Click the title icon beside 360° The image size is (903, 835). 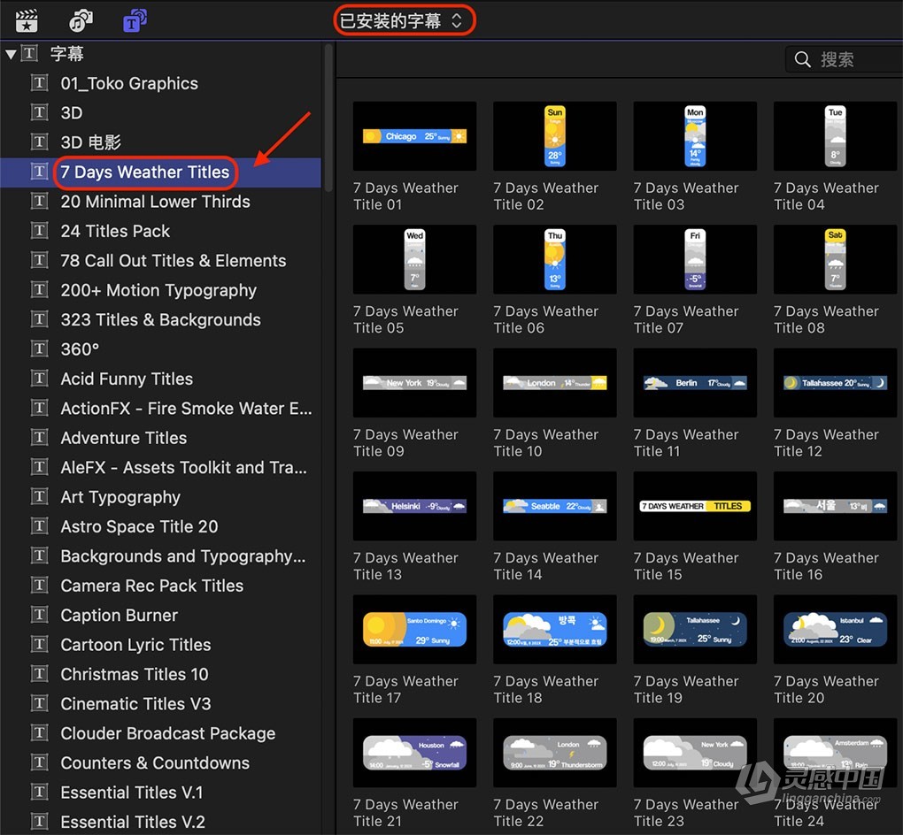[39, 349]
